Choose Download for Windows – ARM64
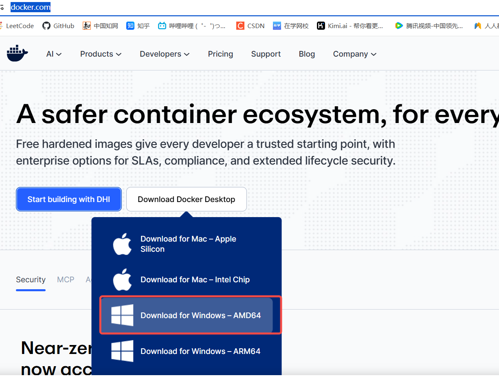 point(187,351)
